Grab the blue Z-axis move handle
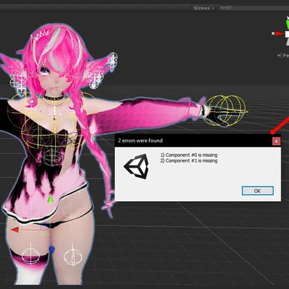Screen dimensions: 289x289 (x=52, y=250)
